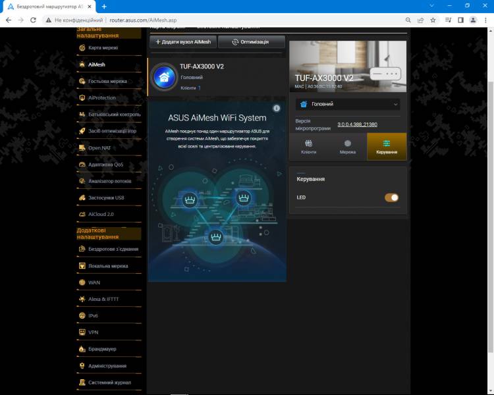Screen dimensions: 494x395
Task: Open Гостьова мережа guest network icon
Action: pyautogui.click(x=82, y=81)
